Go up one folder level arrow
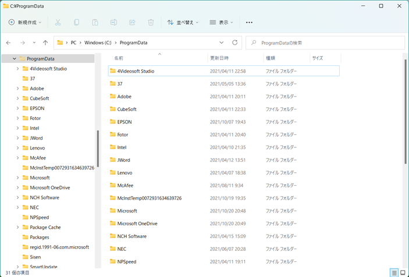Viewport: 409px width, 277px height. (x=45, y=43)
